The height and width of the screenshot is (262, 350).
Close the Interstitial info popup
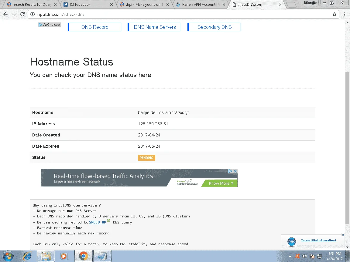pos(343,235)
